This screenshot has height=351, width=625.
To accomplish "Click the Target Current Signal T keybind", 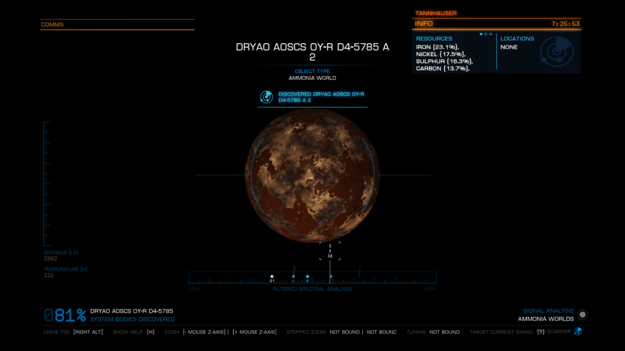I will click(x=540, y=332).
